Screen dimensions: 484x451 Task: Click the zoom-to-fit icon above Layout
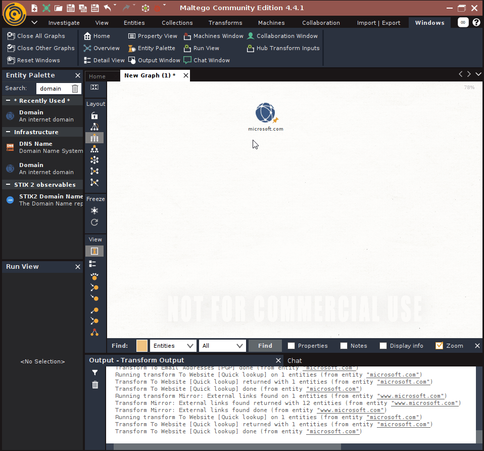[94, 87]
